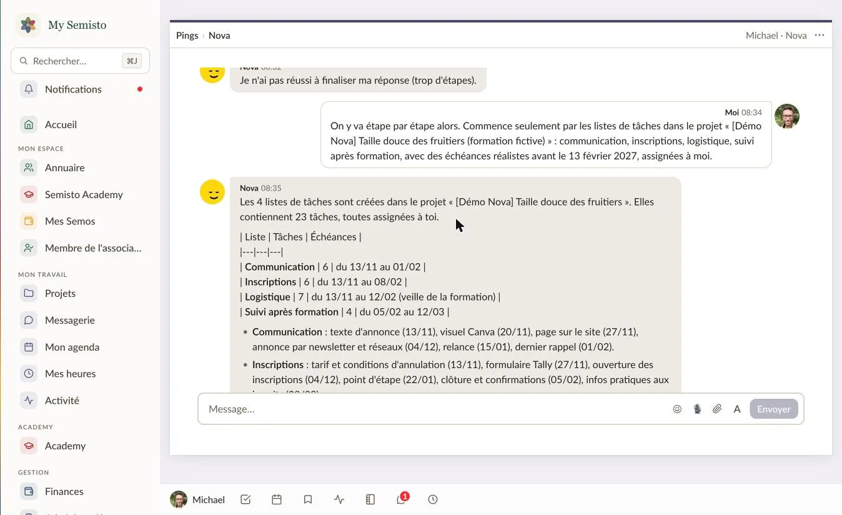Open the emoji picker in composer
842x515 pixels.
click(677, 409)
